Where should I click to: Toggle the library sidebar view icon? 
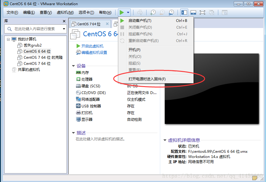tap(184, 12)
